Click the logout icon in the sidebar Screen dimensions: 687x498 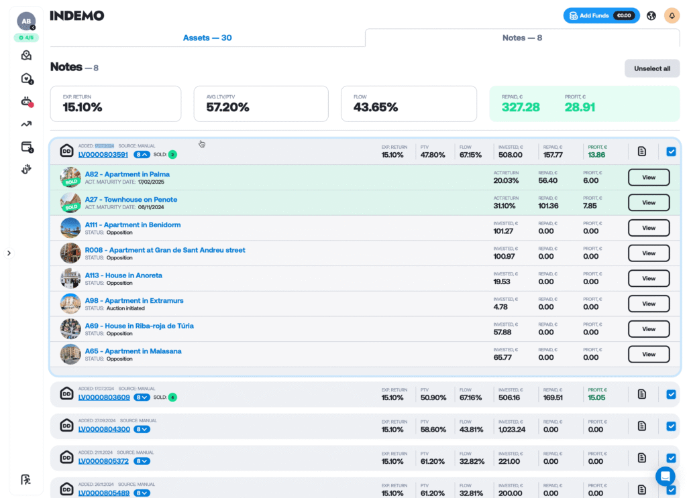click(26, 480)
